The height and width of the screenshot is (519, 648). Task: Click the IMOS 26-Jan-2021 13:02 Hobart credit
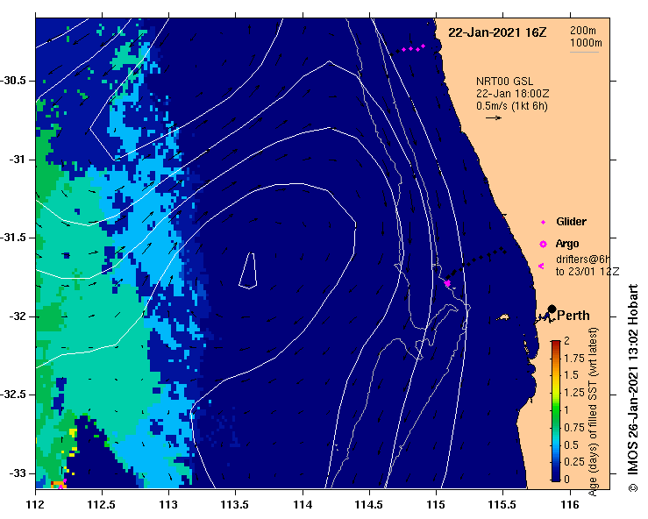pos(633,387)
